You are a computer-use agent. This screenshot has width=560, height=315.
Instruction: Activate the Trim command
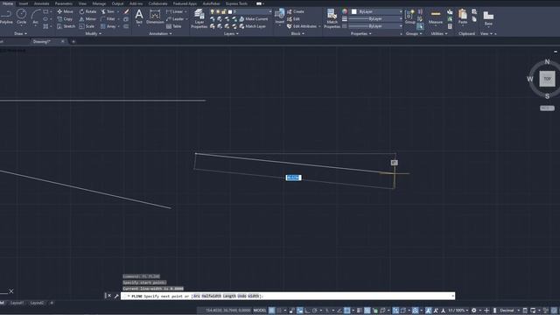tap(108, 11)
